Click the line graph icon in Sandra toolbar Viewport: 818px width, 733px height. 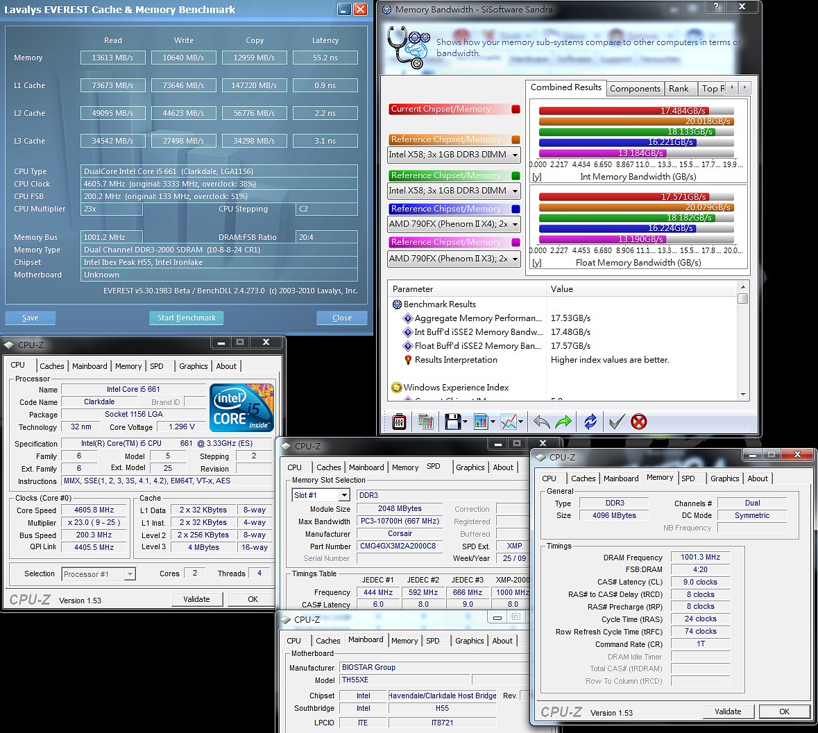[509, 421]
